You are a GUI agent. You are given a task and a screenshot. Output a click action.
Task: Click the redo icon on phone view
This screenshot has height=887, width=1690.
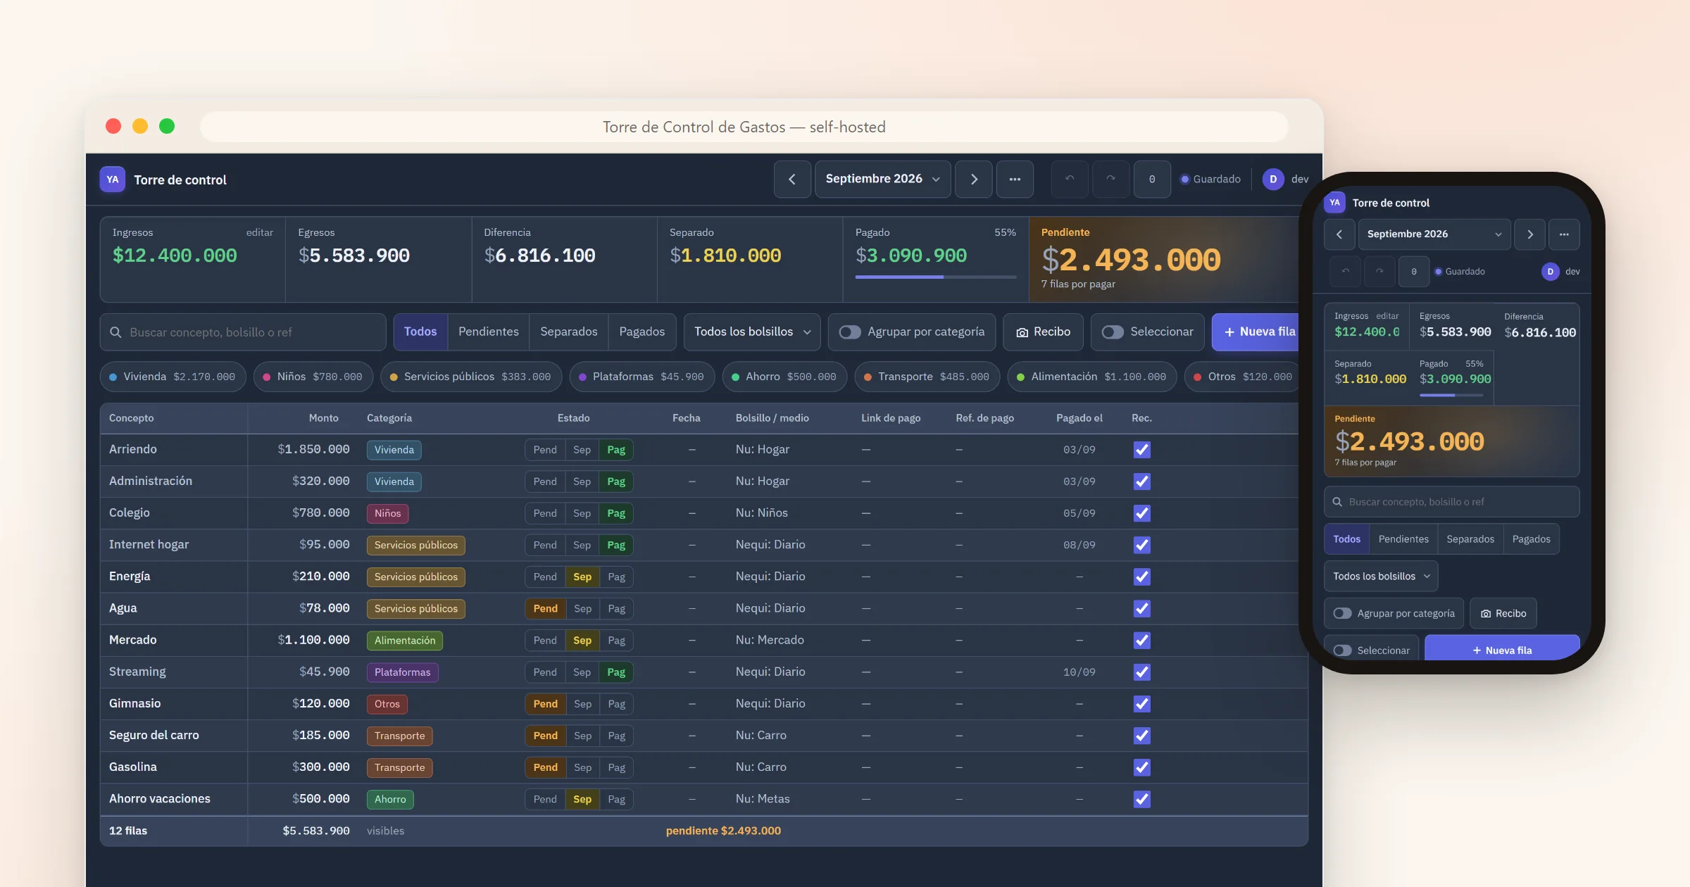pyautogui.click(x=1379, y=272)
